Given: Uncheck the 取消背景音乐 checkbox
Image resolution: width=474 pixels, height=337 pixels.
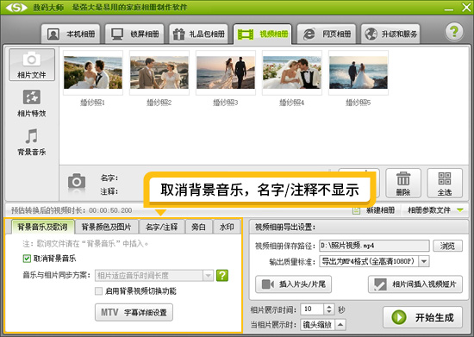Looking at the screenshot, I should click(x=27, y=259).
